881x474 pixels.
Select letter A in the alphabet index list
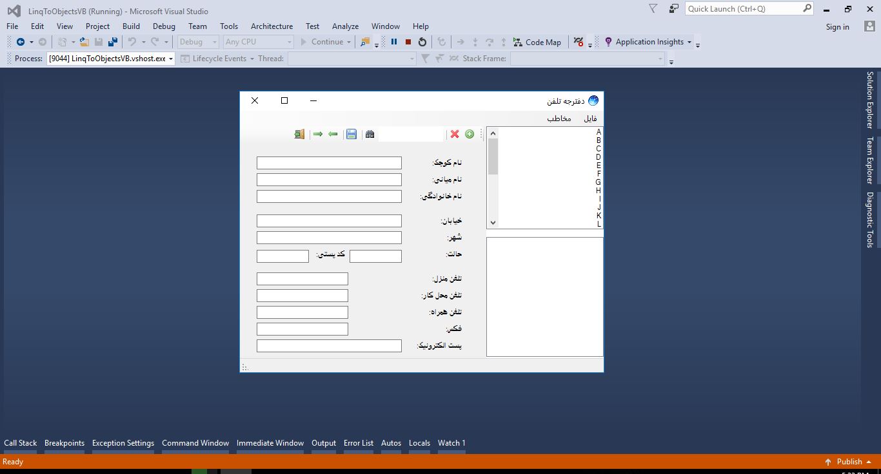[x=599, y=132]
